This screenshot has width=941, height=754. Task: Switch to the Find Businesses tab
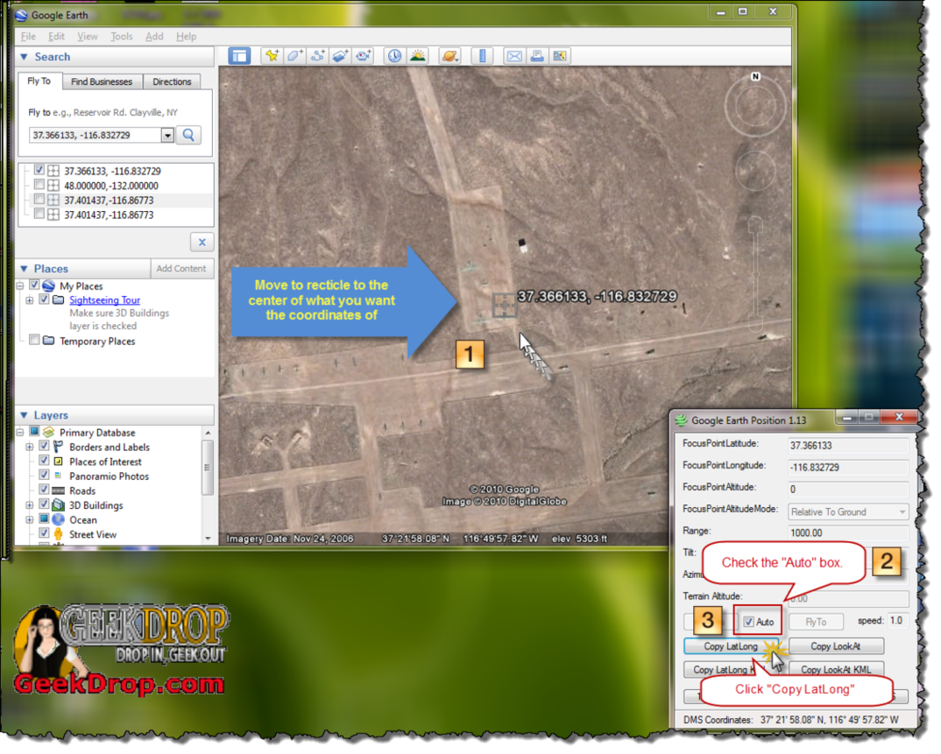pos(102,81)
